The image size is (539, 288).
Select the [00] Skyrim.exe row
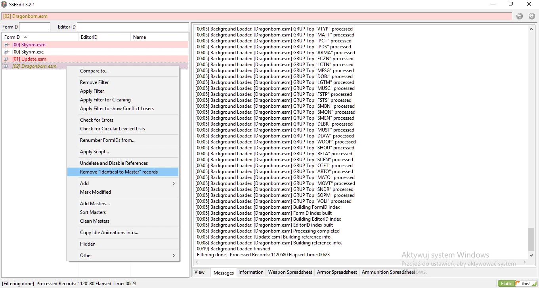(95, 52)
